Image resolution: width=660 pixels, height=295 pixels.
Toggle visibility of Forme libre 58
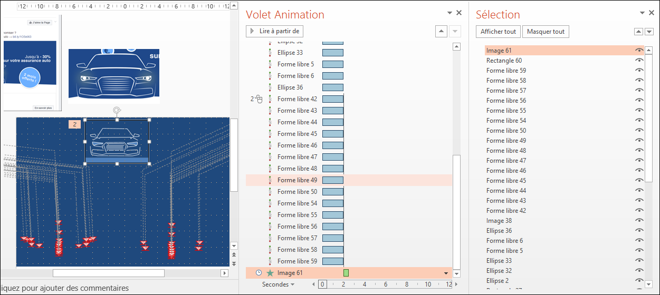639,81
